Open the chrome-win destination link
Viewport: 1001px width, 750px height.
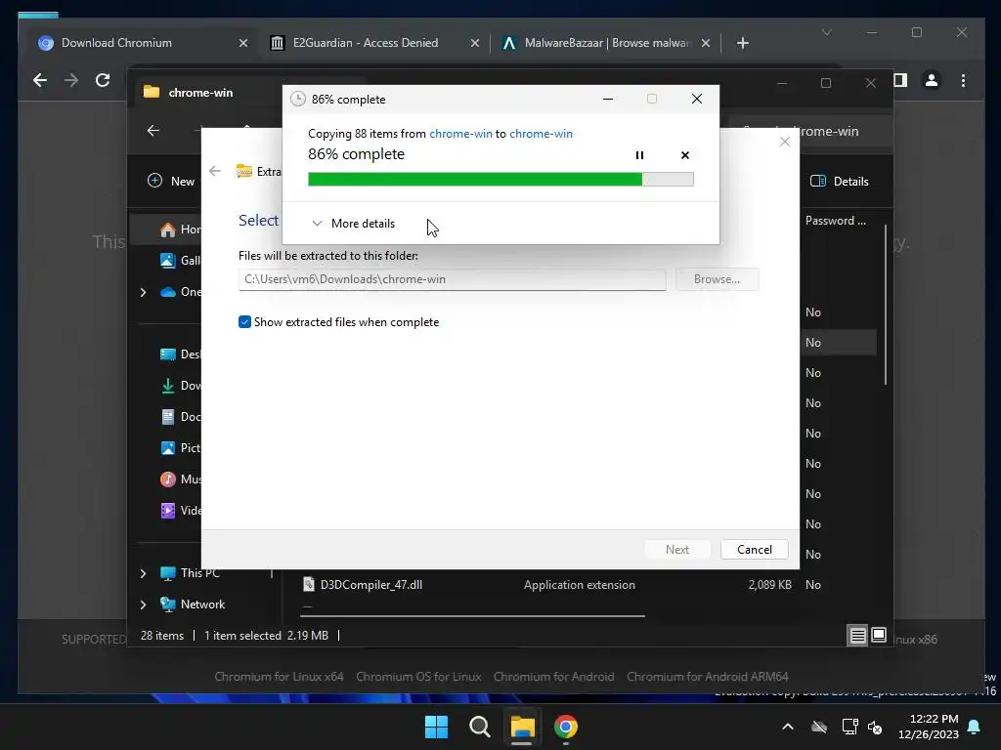pos(541,133)
